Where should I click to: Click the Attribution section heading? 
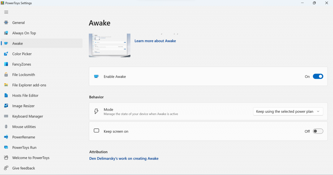[x=98, y=152]
